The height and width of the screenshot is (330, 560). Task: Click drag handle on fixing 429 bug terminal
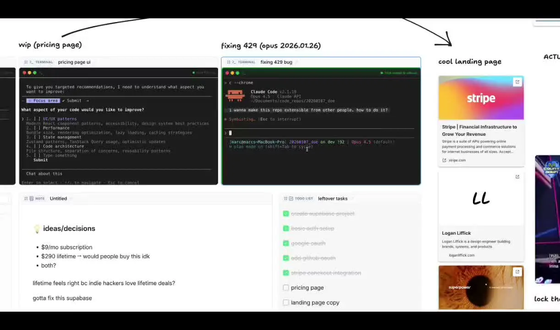228,62
